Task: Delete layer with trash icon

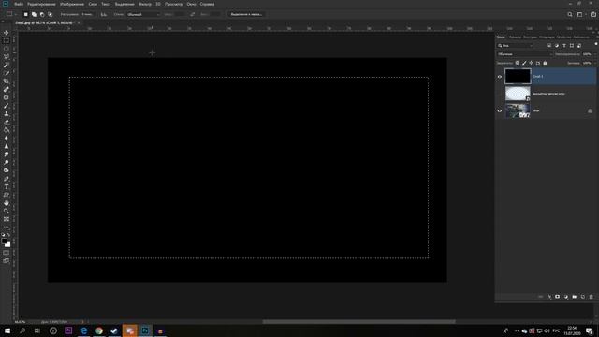Action: [591, 297]
